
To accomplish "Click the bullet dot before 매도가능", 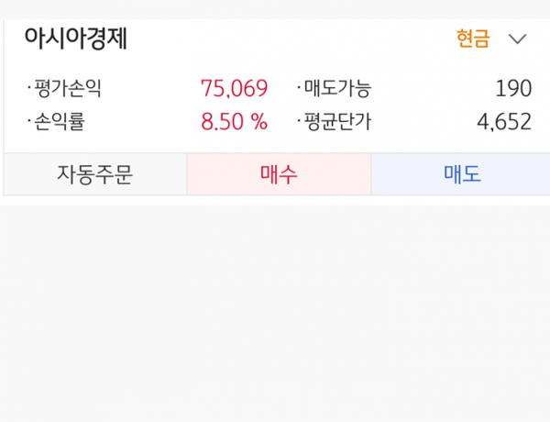I will click(x=299, y=89).
